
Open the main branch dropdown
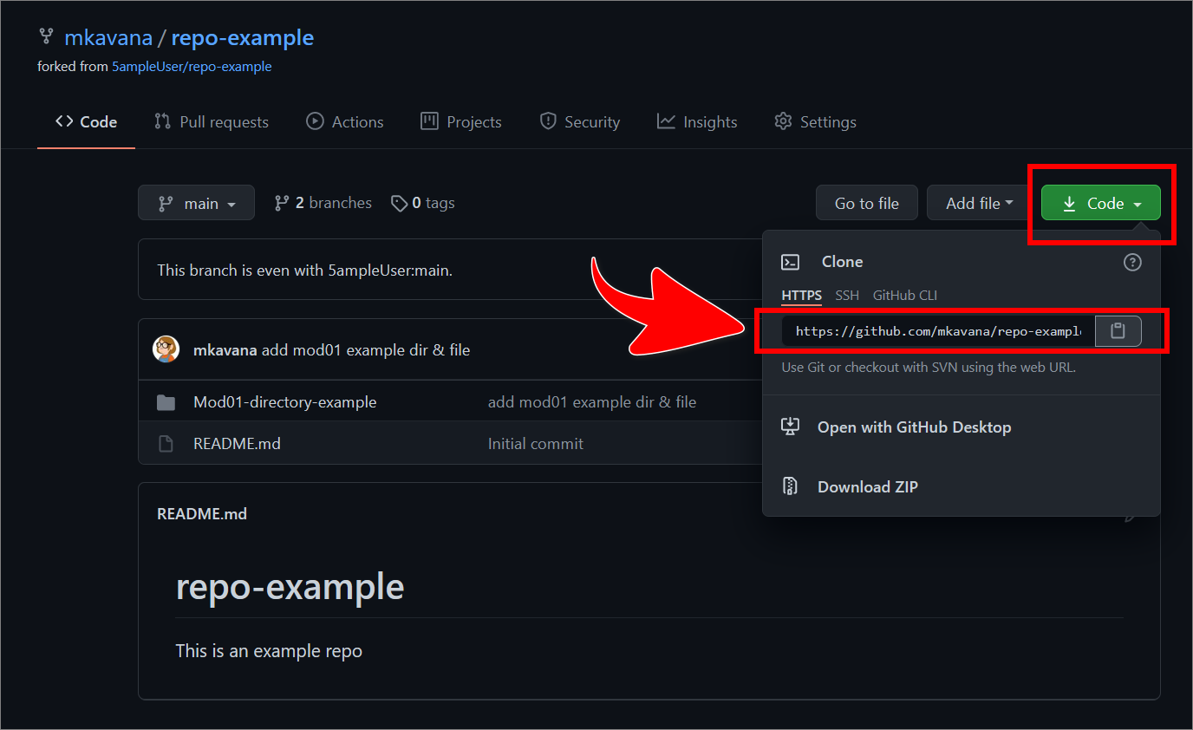pos(196,203)
